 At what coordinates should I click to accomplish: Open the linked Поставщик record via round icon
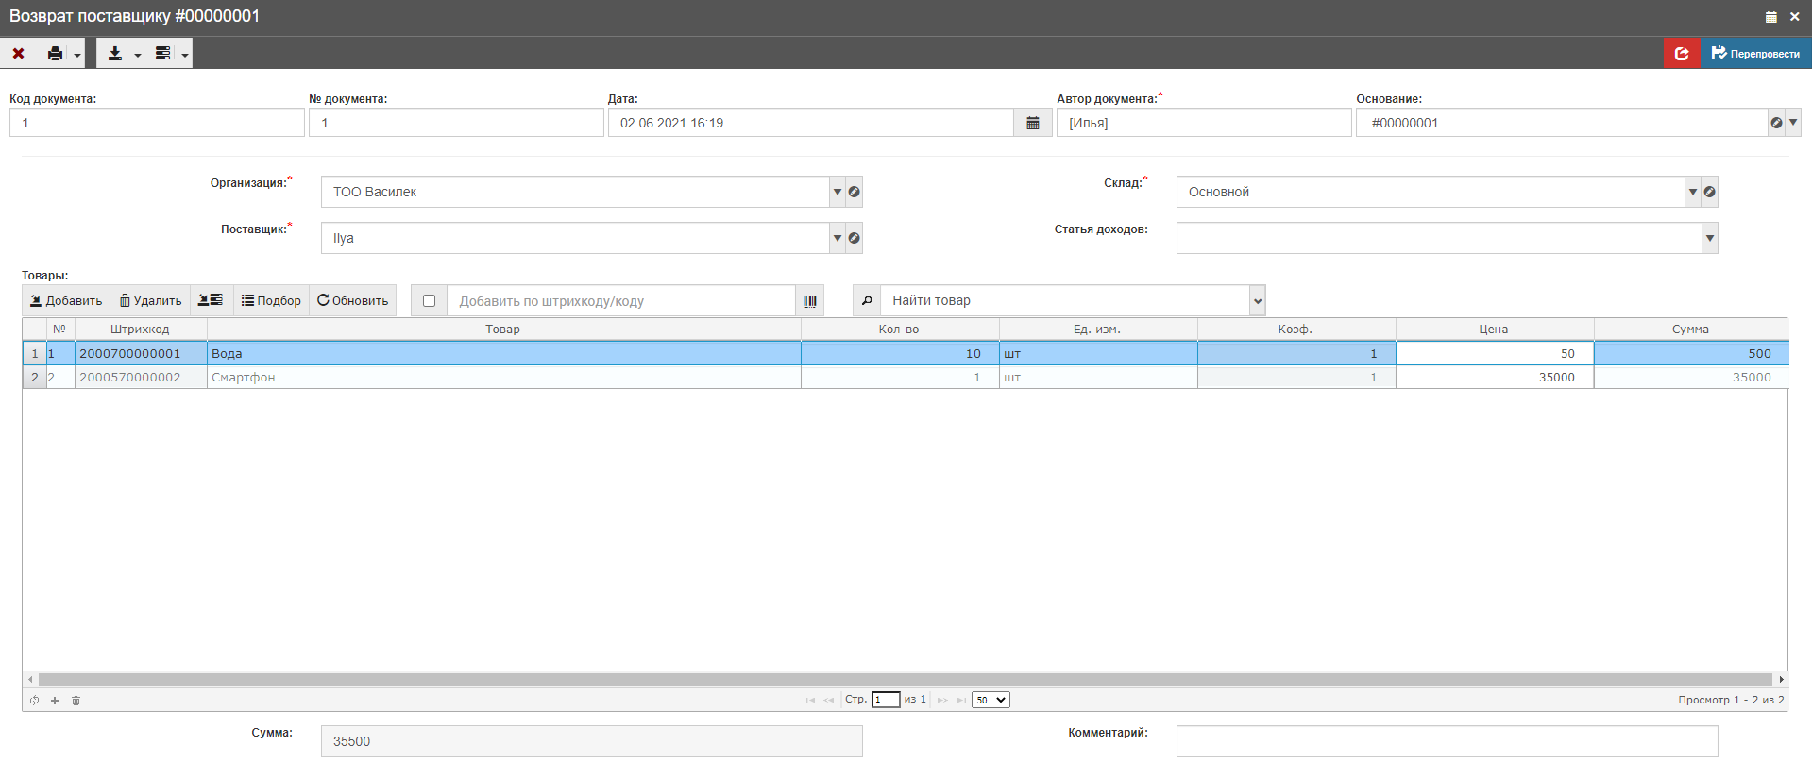[x=854, y=238]
